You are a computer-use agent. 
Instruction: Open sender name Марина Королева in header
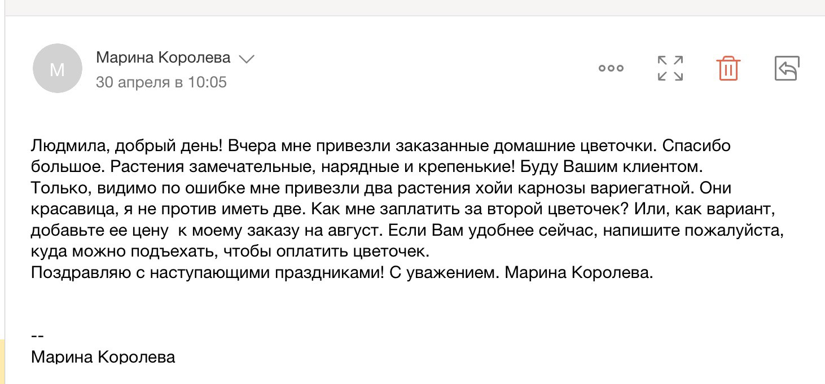[x=164, y=58]
